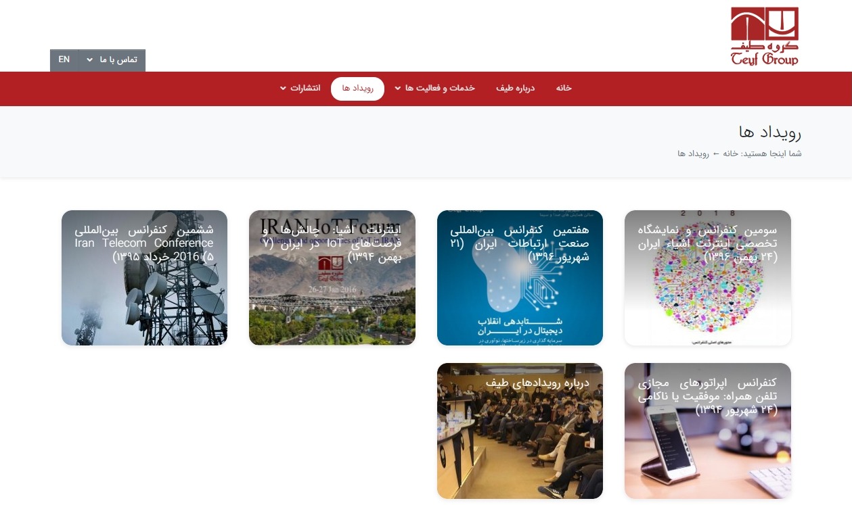This screenshot has height=505, width=852.
Task: Expand the تماس با ما dropdown
Action: click(x=112, y=60)
